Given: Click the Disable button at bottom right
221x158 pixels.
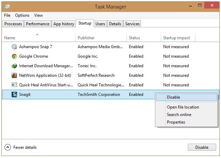Looking at the screenshot, I should point(202,147).
